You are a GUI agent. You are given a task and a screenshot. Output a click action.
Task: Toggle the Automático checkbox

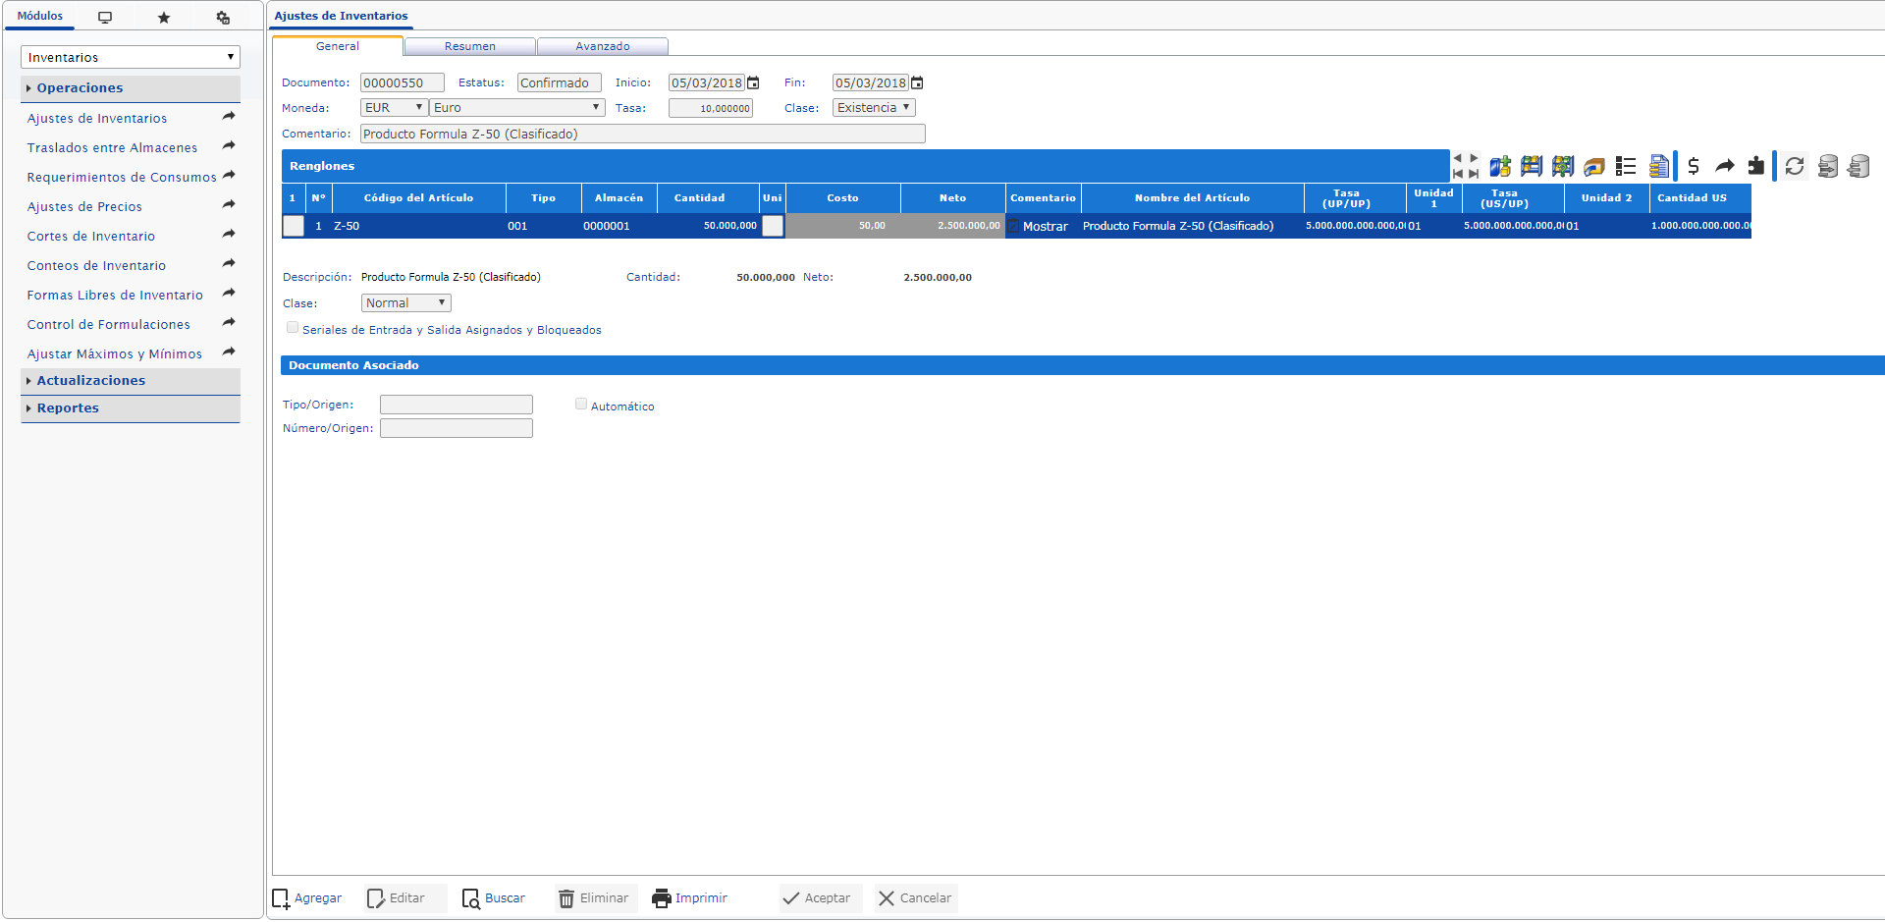(581, 405)
